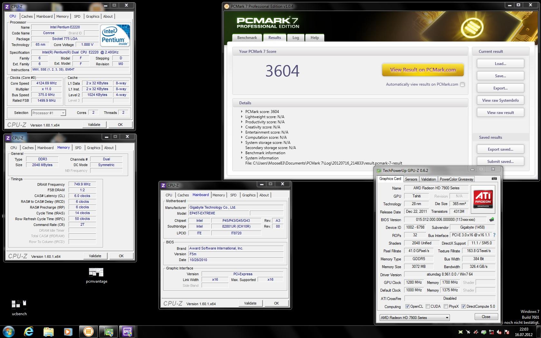This screenshot has width=541, height=338.
Task: Click the Bus Interface question mark in GPU-Z
Action: (x=494, y=235)
